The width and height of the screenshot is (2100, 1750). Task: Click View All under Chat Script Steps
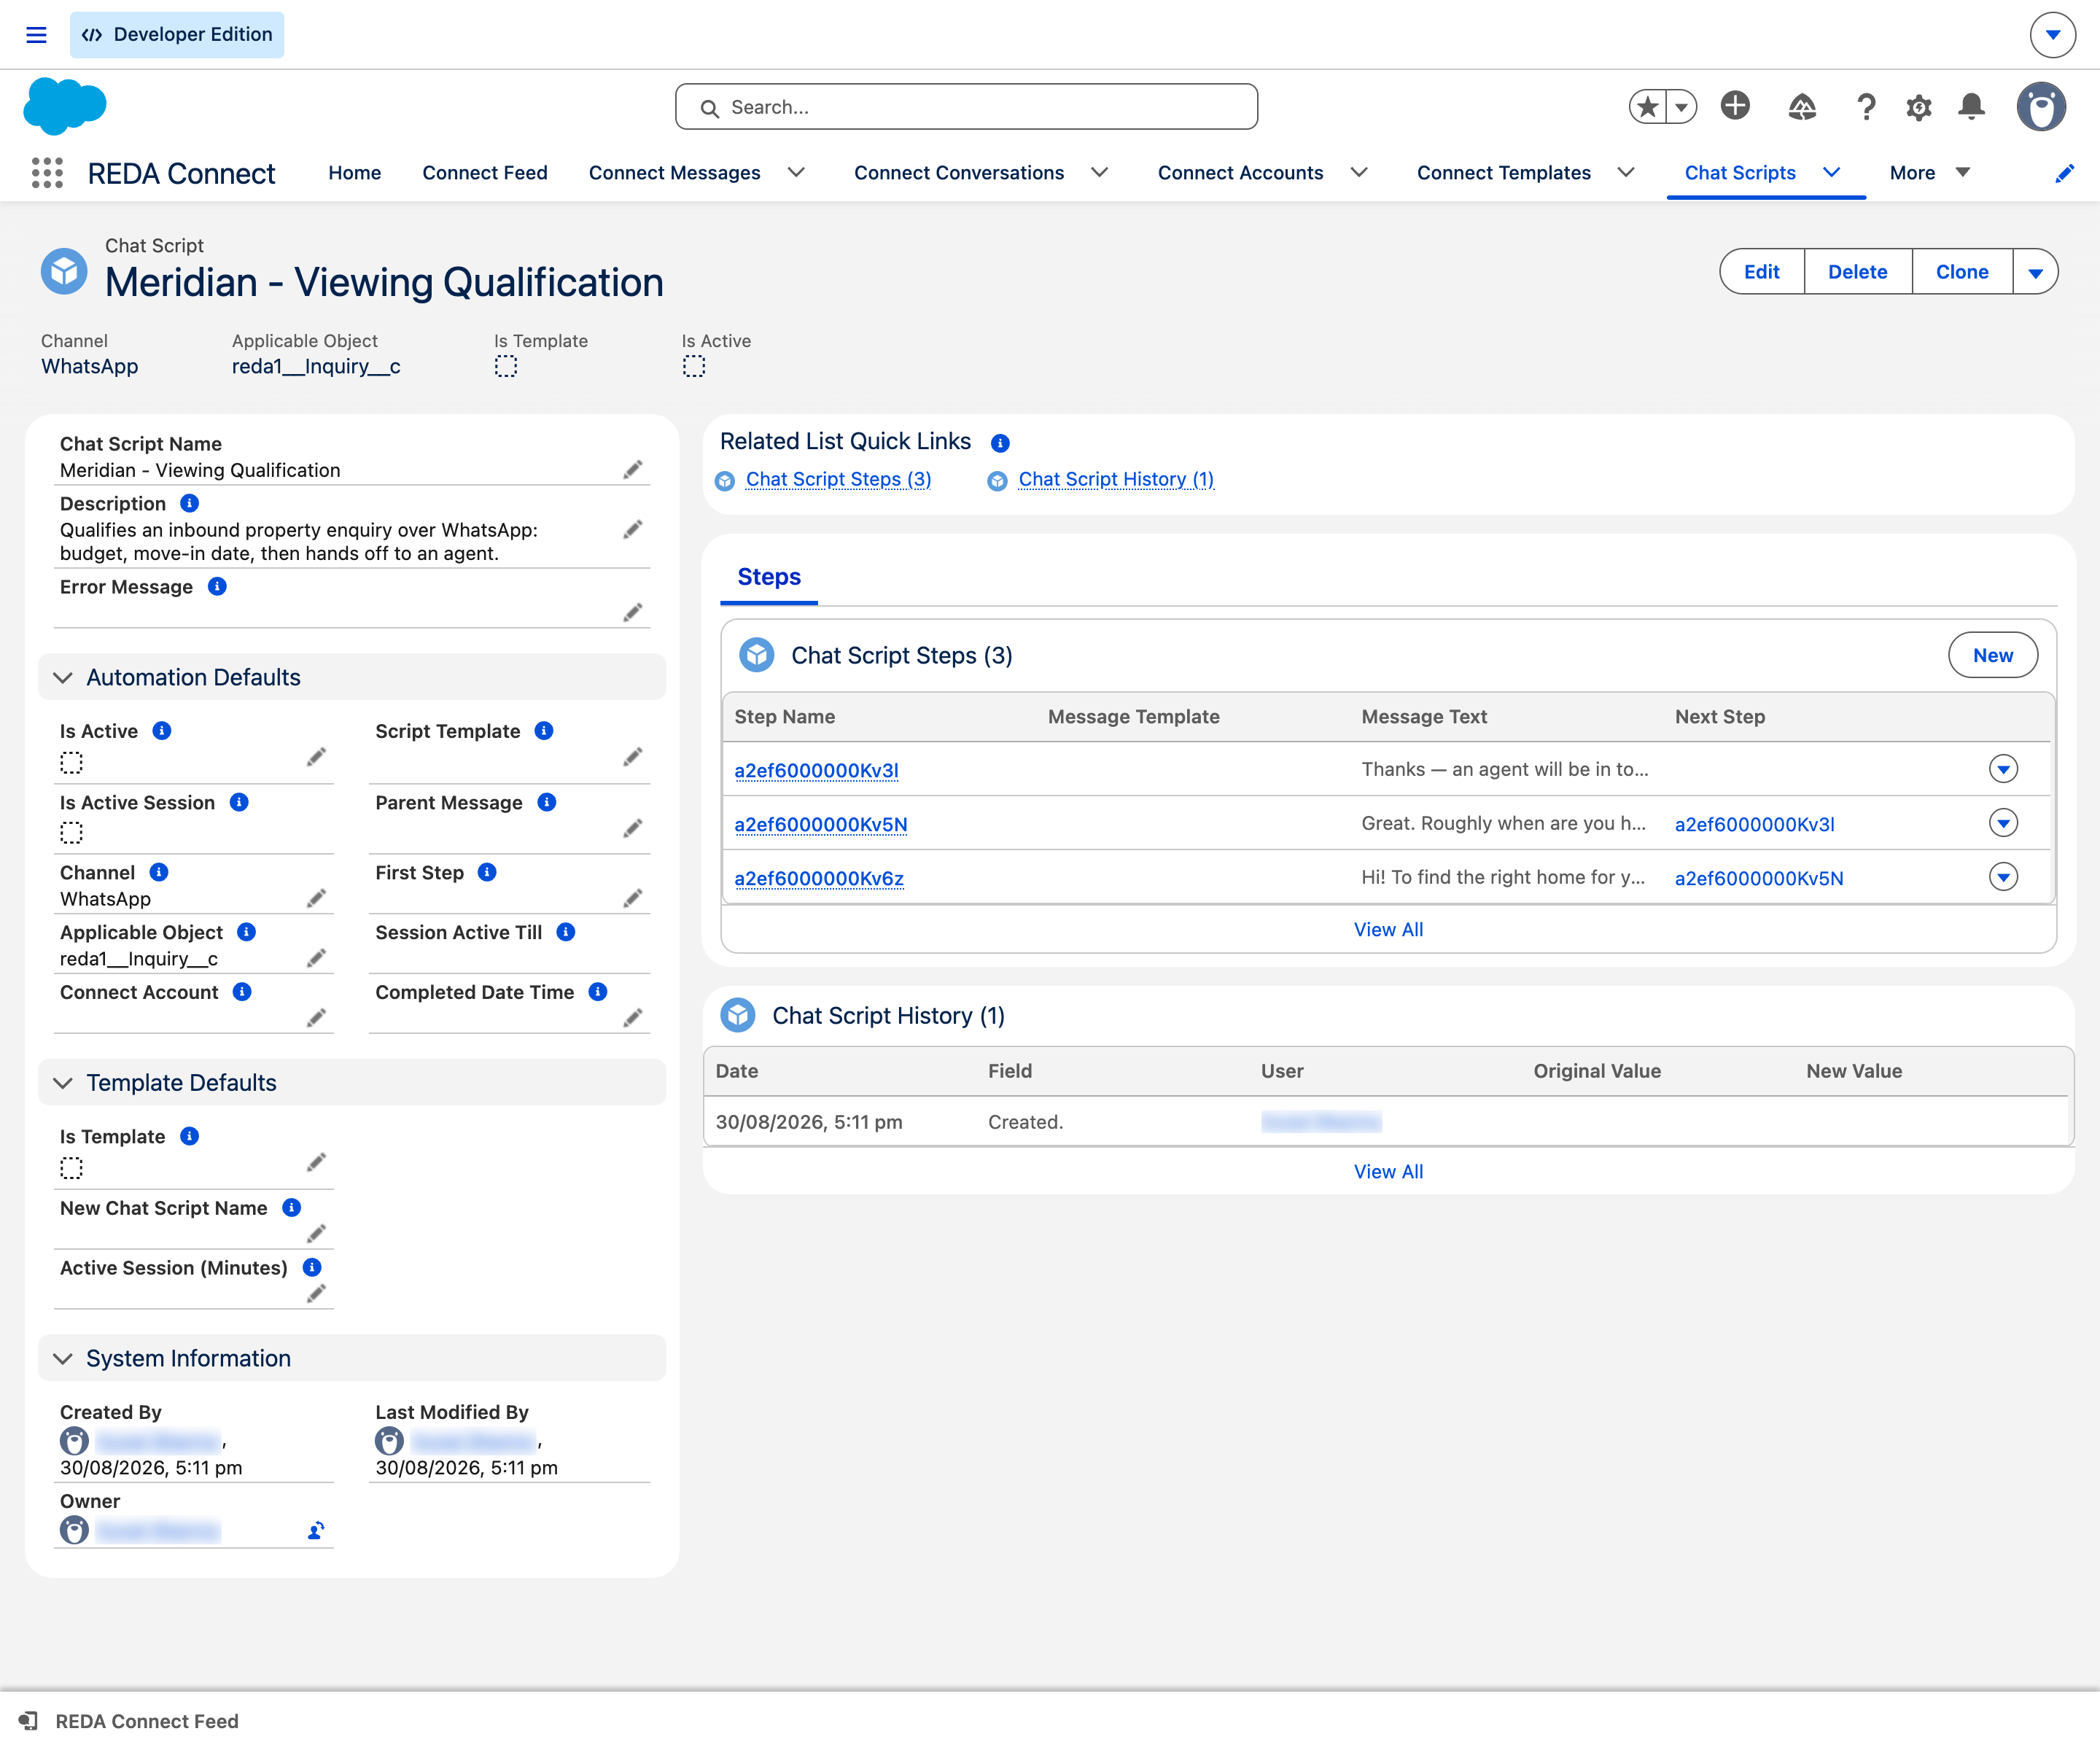coord(1388,930)
